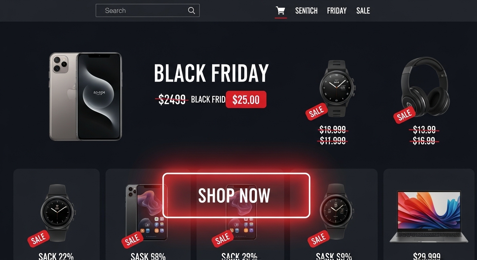
Task: Open the SALE navigation item
Action: 363,11
